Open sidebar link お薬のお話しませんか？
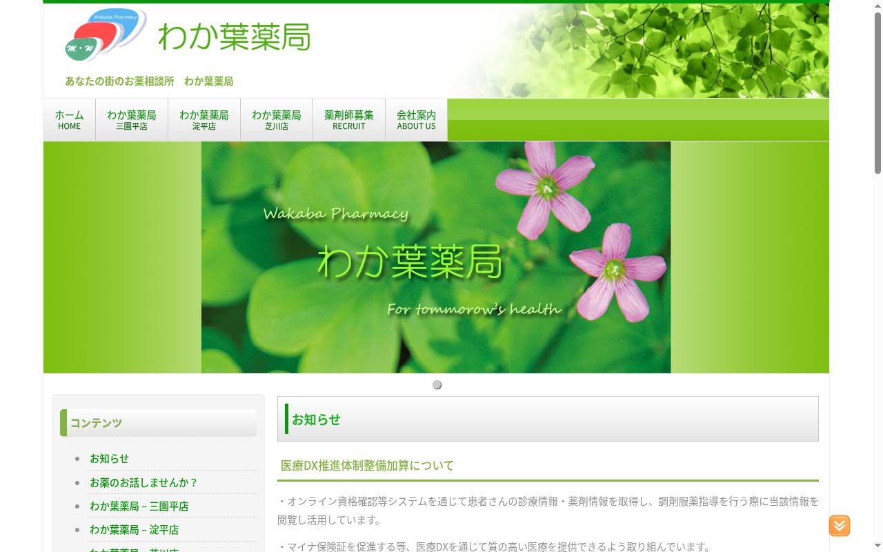 click(143, 482)
